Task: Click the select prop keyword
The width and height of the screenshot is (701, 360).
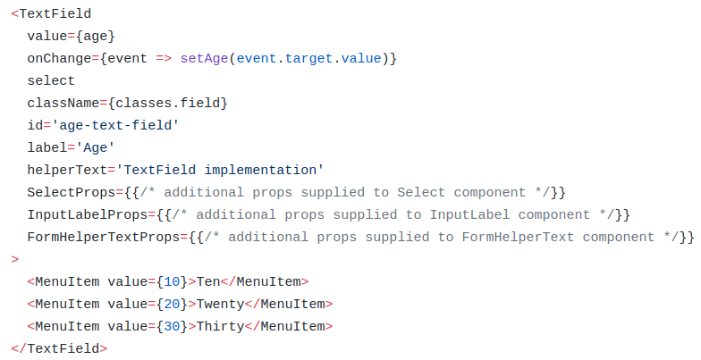Action: point(51,80)
